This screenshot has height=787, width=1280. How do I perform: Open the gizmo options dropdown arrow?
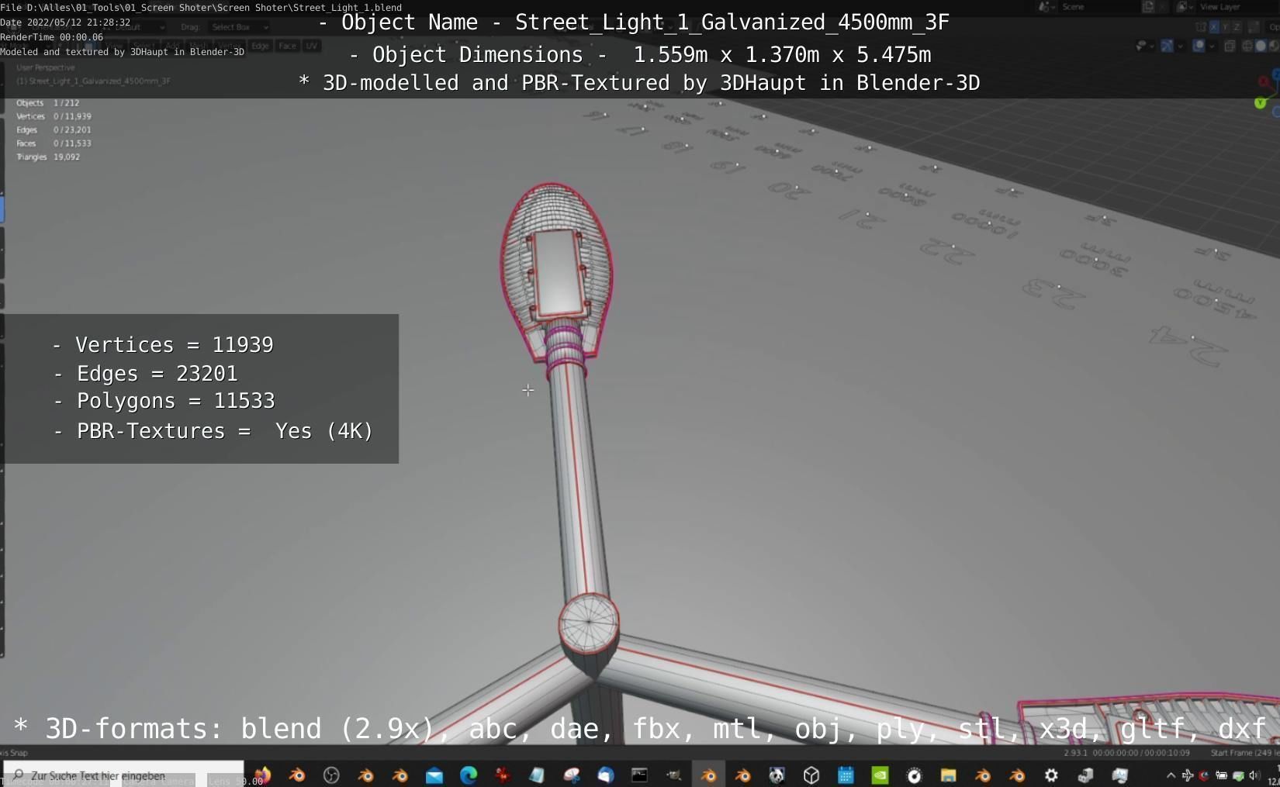1180,46
